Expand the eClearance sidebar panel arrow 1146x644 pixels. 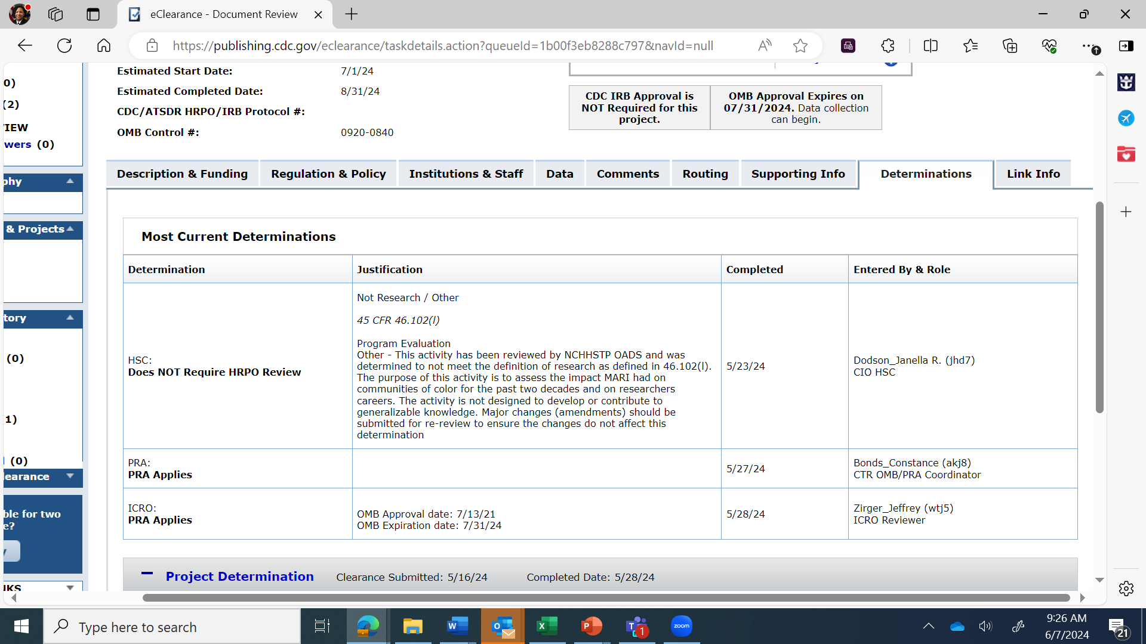[70, 476]
